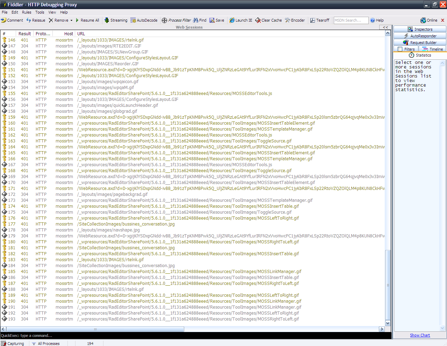
Task: Open the Rules menu
Action: coord(27,12)
